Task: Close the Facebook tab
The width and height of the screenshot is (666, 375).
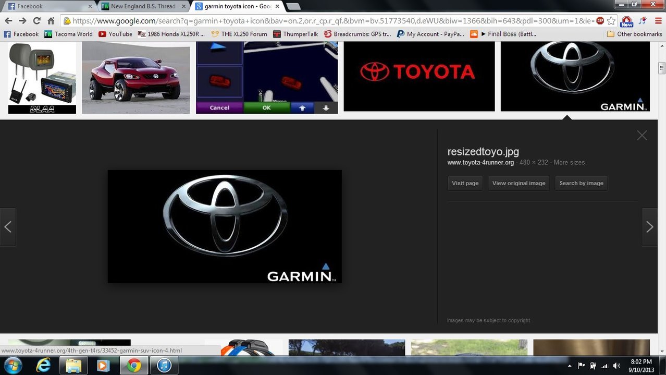Action: click(90, 6)
